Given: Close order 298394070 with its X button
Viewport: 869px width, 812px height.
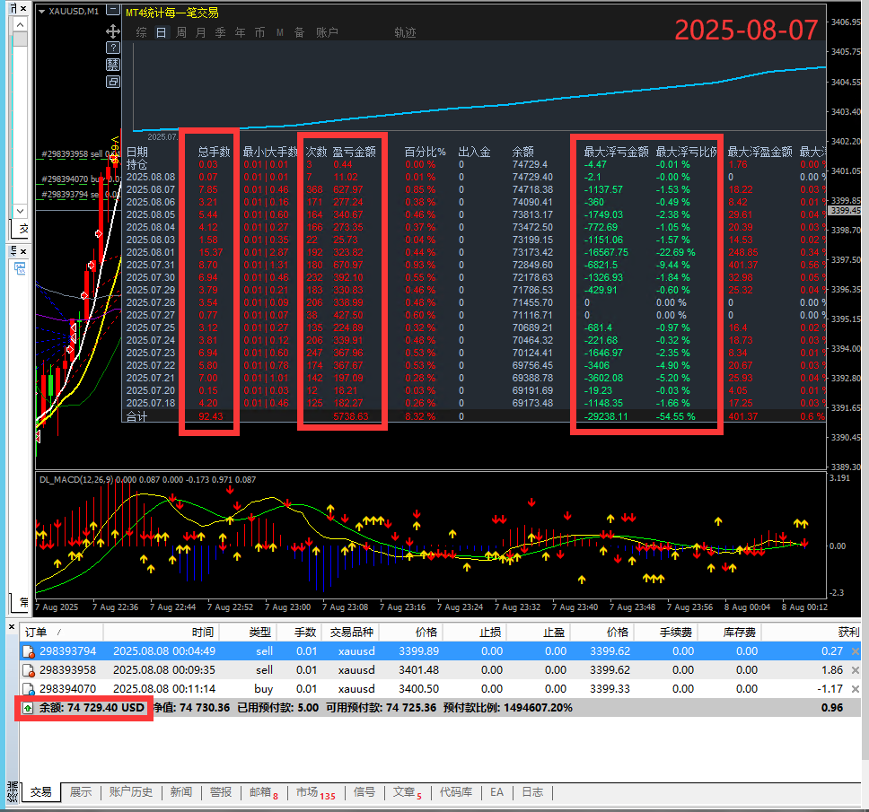Looking at the screenshot, I should 856,690.
